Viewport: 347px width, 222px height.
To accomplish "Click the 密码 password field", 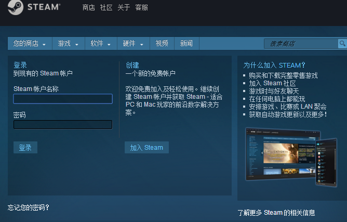I will (x=63, y=124).
